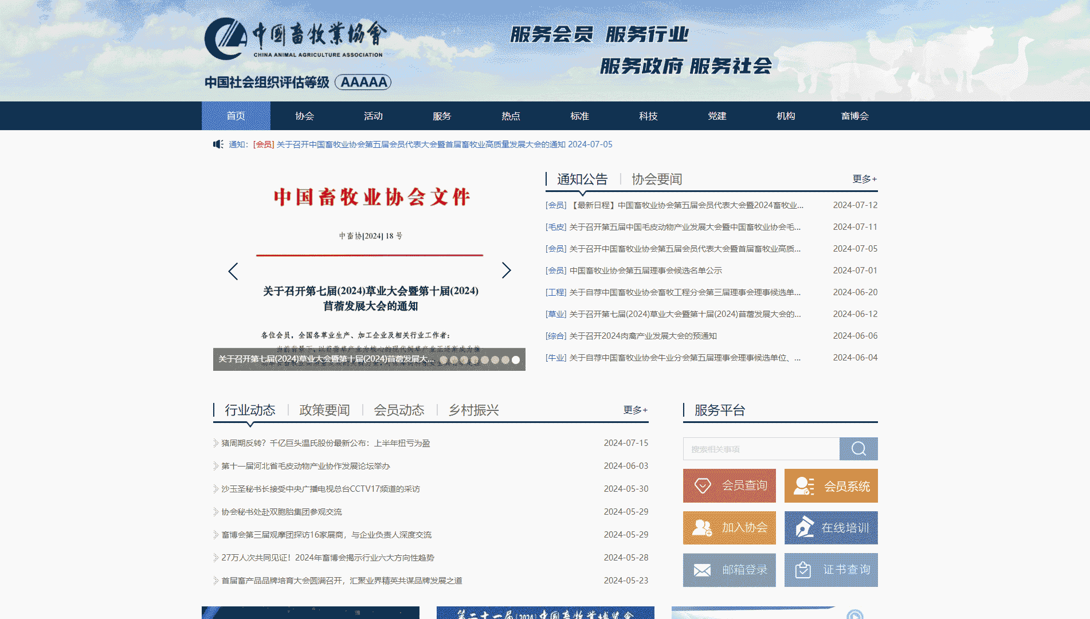Open 服务 navigation menu
Viewport: 1090px width, 619px height.
[x=442, y=116]
